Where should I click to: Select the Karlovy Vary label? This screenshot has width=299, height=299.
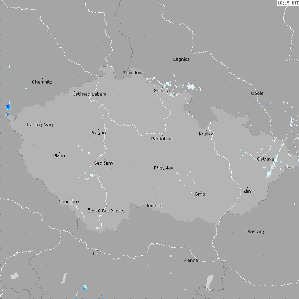41,125
